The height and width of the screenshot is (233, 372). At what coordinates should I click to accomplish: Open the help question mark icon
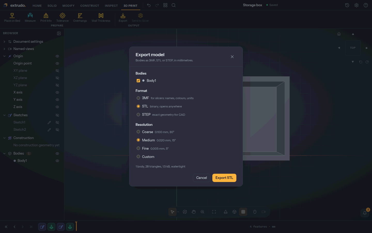pyautogui.click(x=366, y=5)
